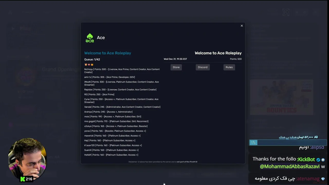This screenshot has width=329, height=185.
Task: Select the iMooN queue entry
Action: (122, 83)
